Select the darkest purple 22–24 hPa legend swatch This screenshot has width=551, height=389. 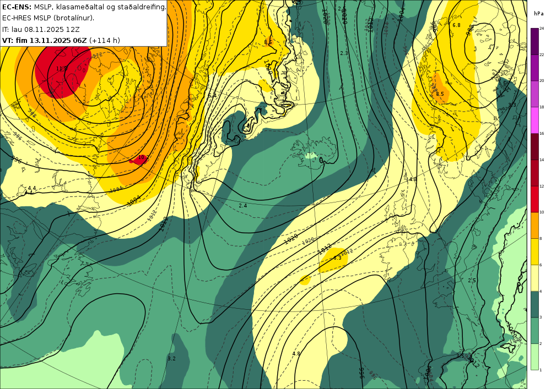534,41
